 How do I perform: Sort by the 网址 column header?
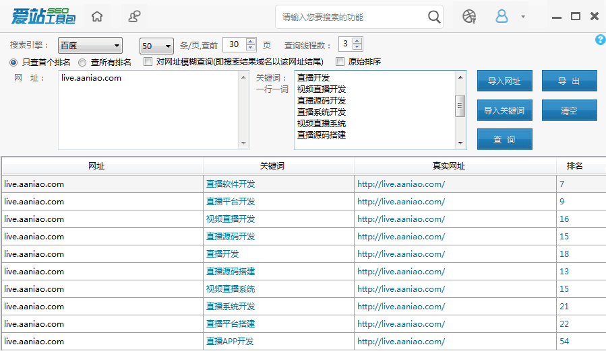[102, 166]
